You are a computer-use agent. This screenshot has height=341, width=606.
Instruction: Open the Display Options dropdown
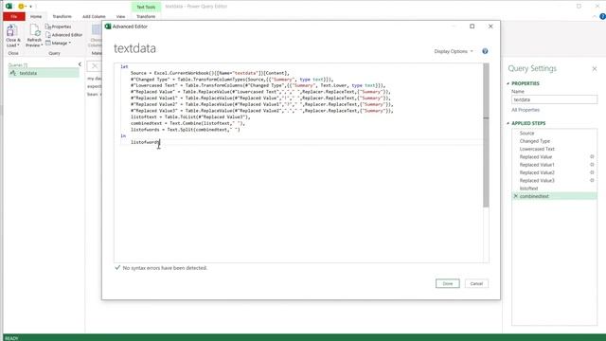(x=454, y=51)
